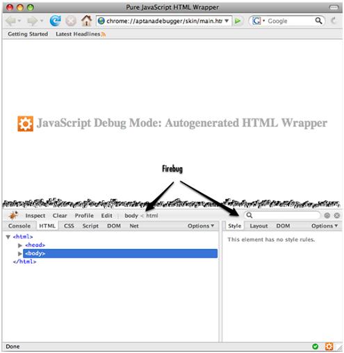Click the orange gear icon in the status bar
Viewport: 344px width, 353px height.
click(x=329, y=346)
